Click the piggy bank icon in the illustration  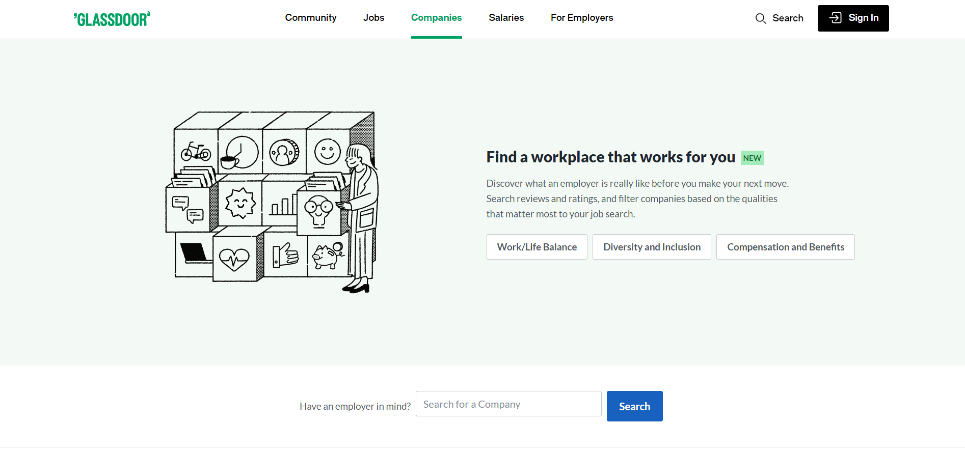327,255
